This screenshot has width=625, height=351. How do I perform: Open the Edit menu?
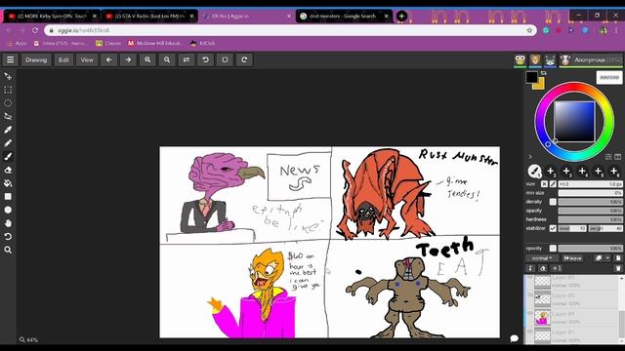(63, 59)
